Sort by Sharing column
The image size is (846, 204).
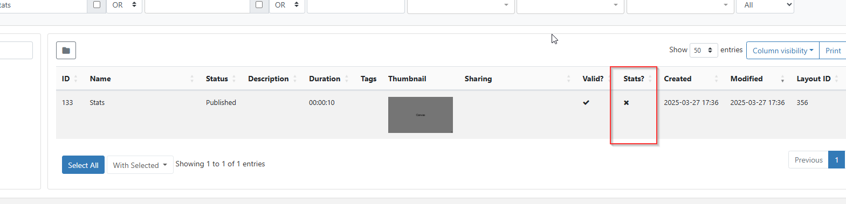point(518,79)
